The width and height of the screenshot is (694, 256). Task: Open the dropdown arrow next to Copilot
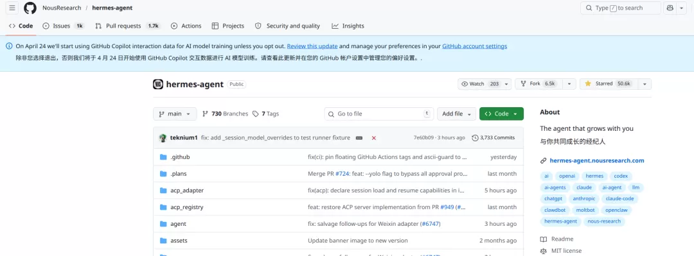point(682,8)
